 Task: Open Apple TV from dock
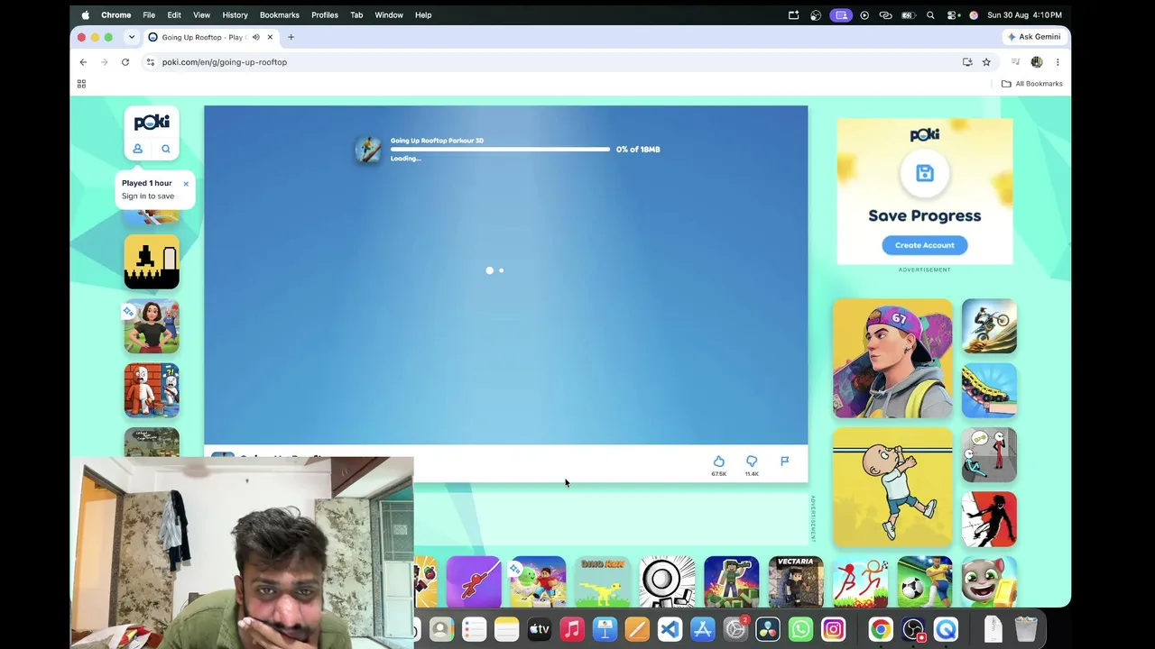pos(539,629)
